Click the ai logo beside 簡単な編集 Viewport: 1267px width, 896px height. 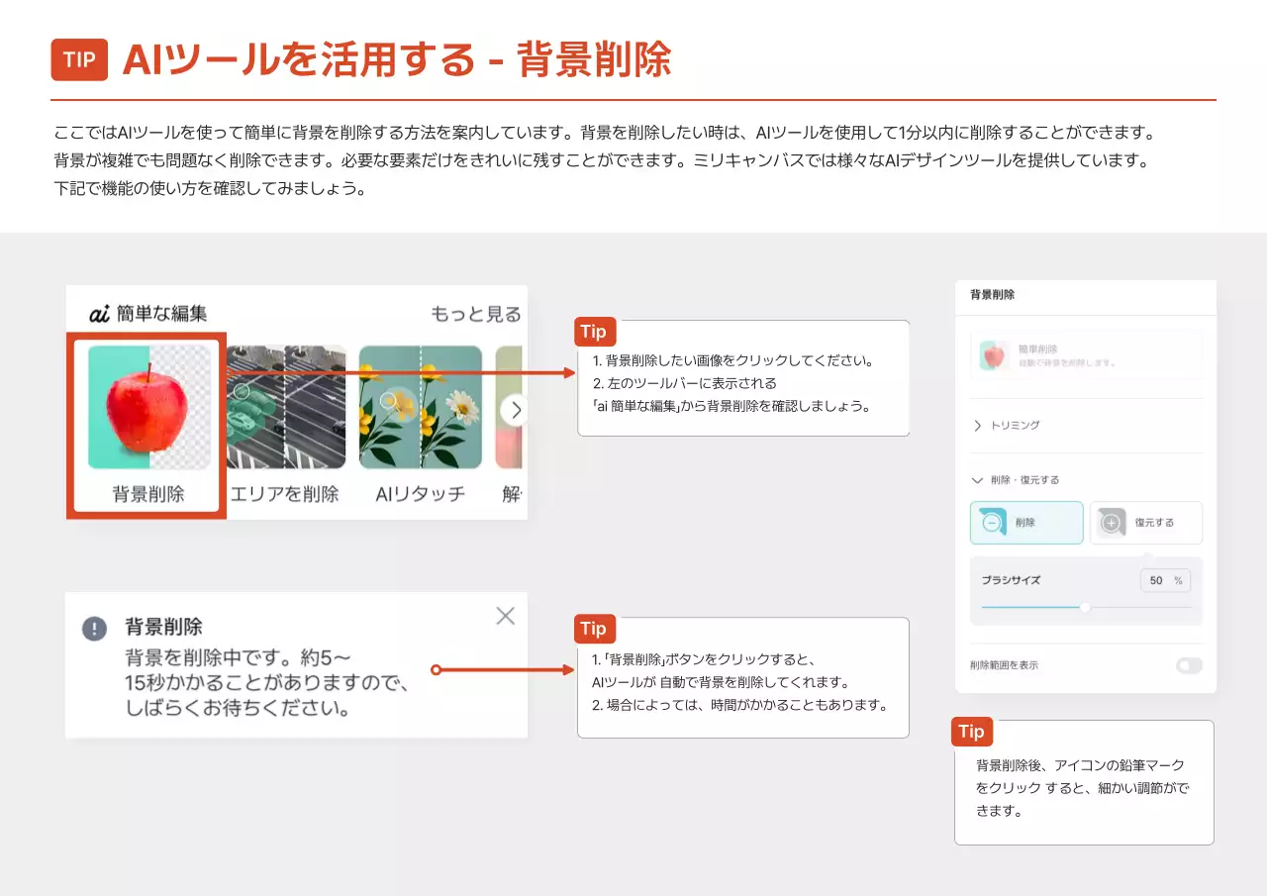click(x=99, y=314)
